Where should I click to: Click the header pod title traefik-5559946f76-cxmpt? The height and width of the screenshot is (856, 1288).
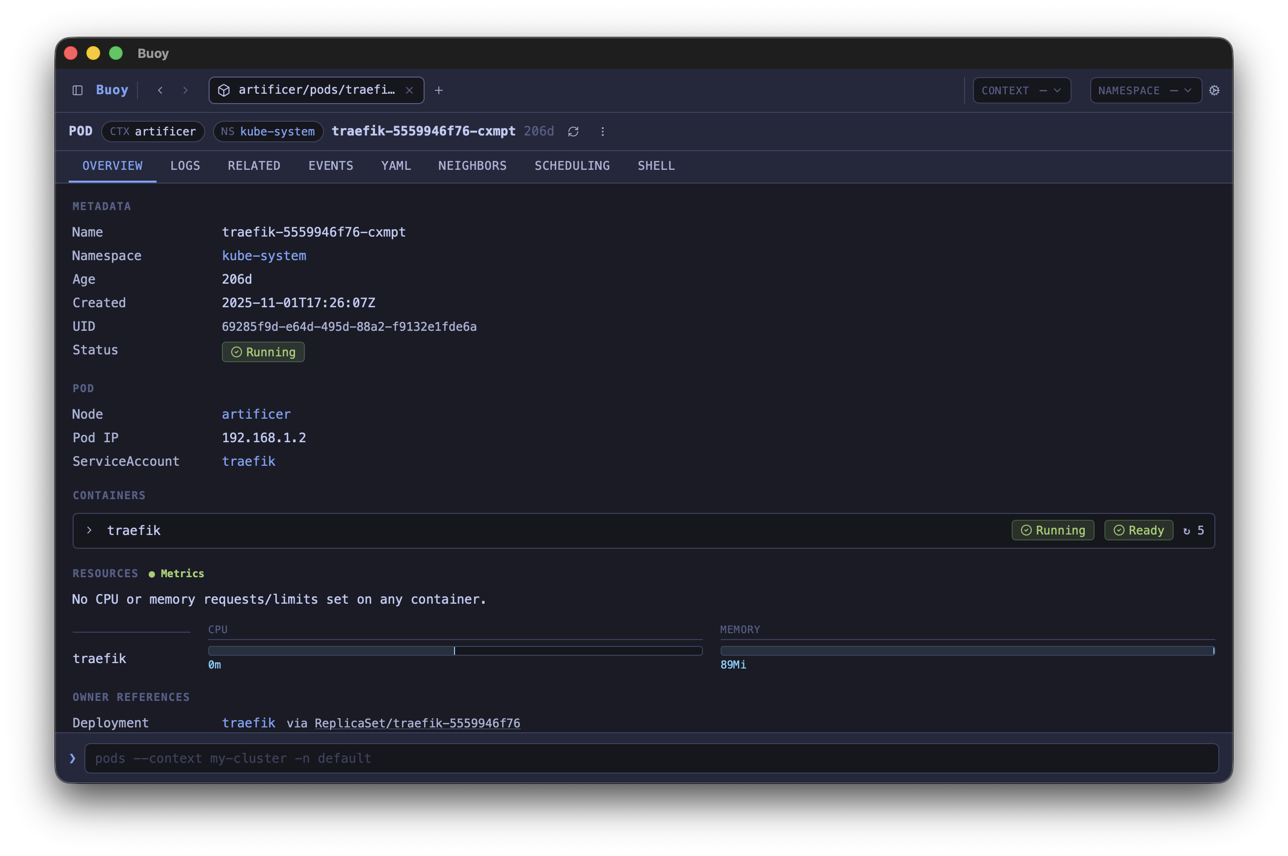pos(423,131)
